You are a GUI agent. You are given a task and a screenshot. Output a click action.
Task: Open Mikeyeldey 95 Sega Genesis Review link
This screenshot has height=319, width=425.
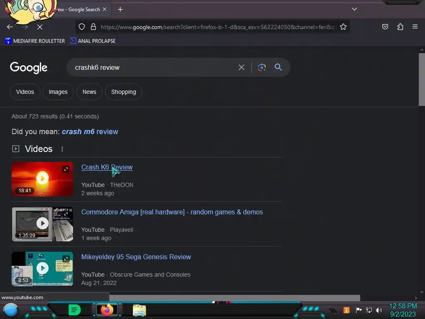click(x=136, y=257)
